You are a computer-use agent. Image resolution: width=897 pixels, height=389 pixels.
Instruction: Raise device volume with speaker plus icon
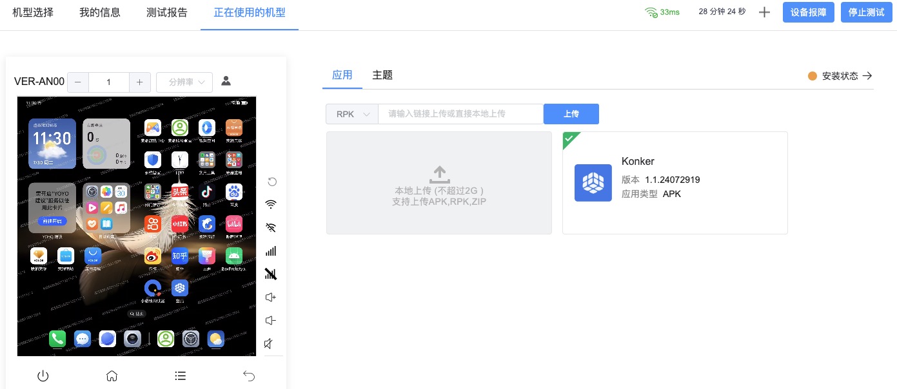point(271,297)
